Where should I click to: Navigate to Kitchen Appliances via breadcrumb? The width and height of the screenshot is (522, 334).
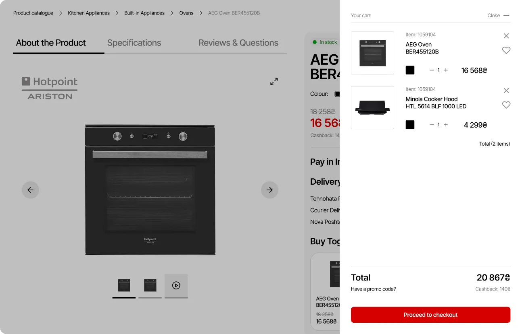click(x=89, y=13)
